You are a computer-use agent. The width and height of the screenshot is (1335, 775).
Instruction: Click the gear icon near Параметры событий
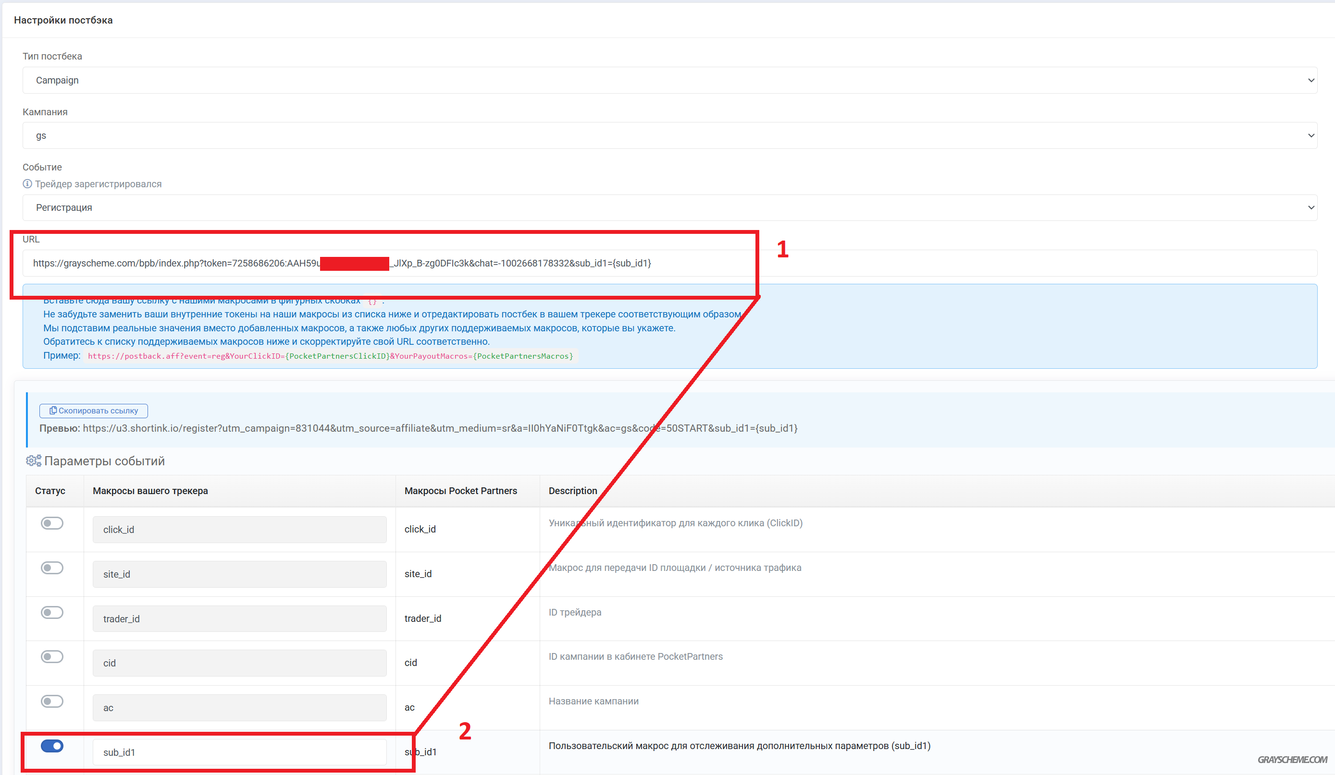click(33, 460)
